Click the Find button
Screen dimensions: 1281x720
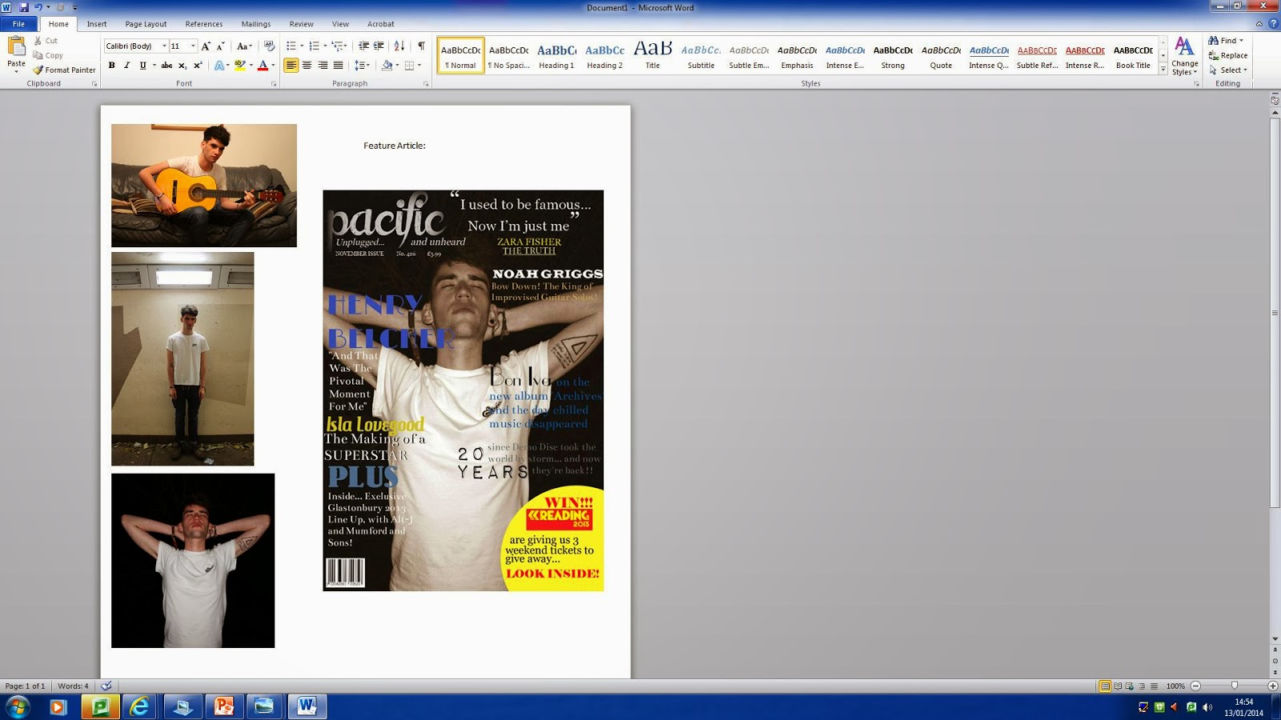pos(1225,40)
